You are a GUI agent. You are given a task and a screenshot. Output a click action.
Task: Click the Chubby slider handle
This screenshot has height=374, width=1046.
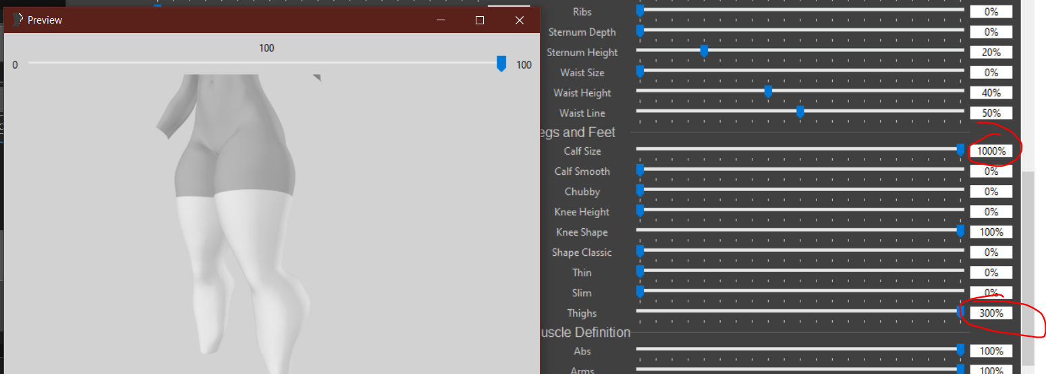(x=640, y=190)
